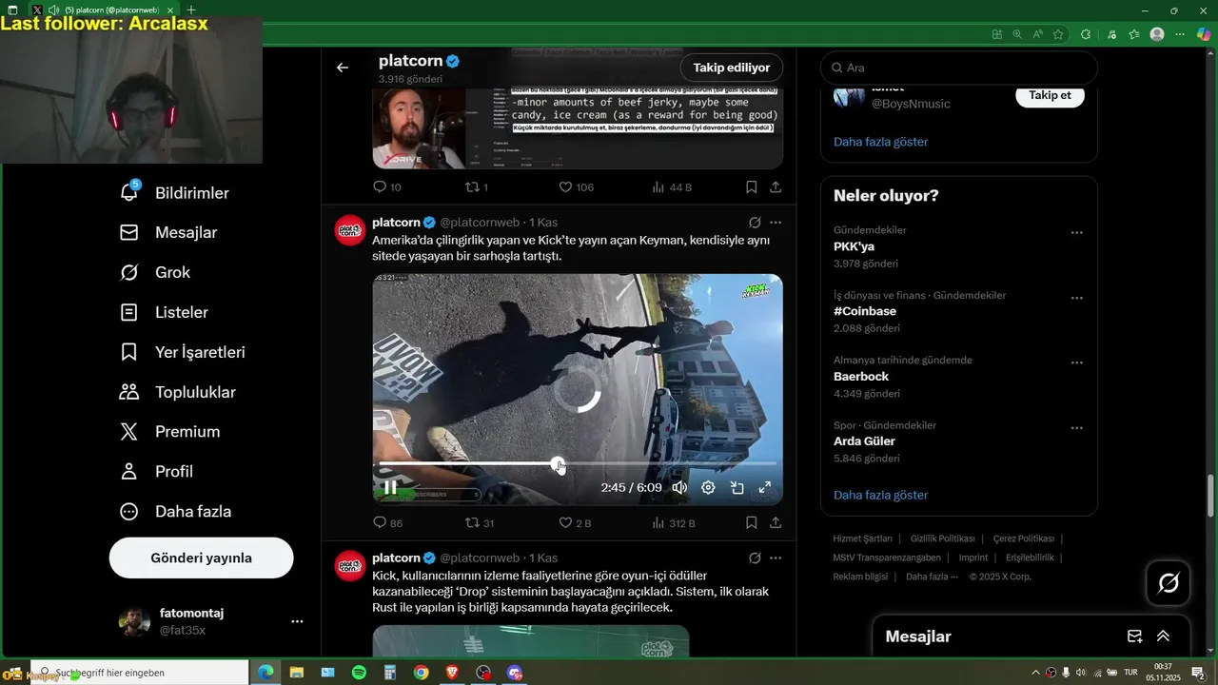The image size is (1218, 685).
Task: Open more options for PKK'ya trend
Action: 1077,233
